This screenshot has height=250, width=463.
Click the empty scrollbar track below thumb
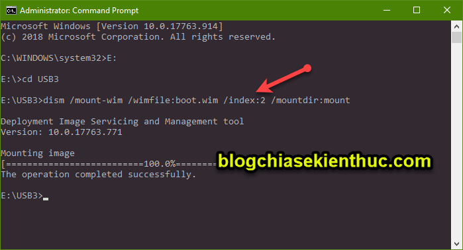point(456,142)
